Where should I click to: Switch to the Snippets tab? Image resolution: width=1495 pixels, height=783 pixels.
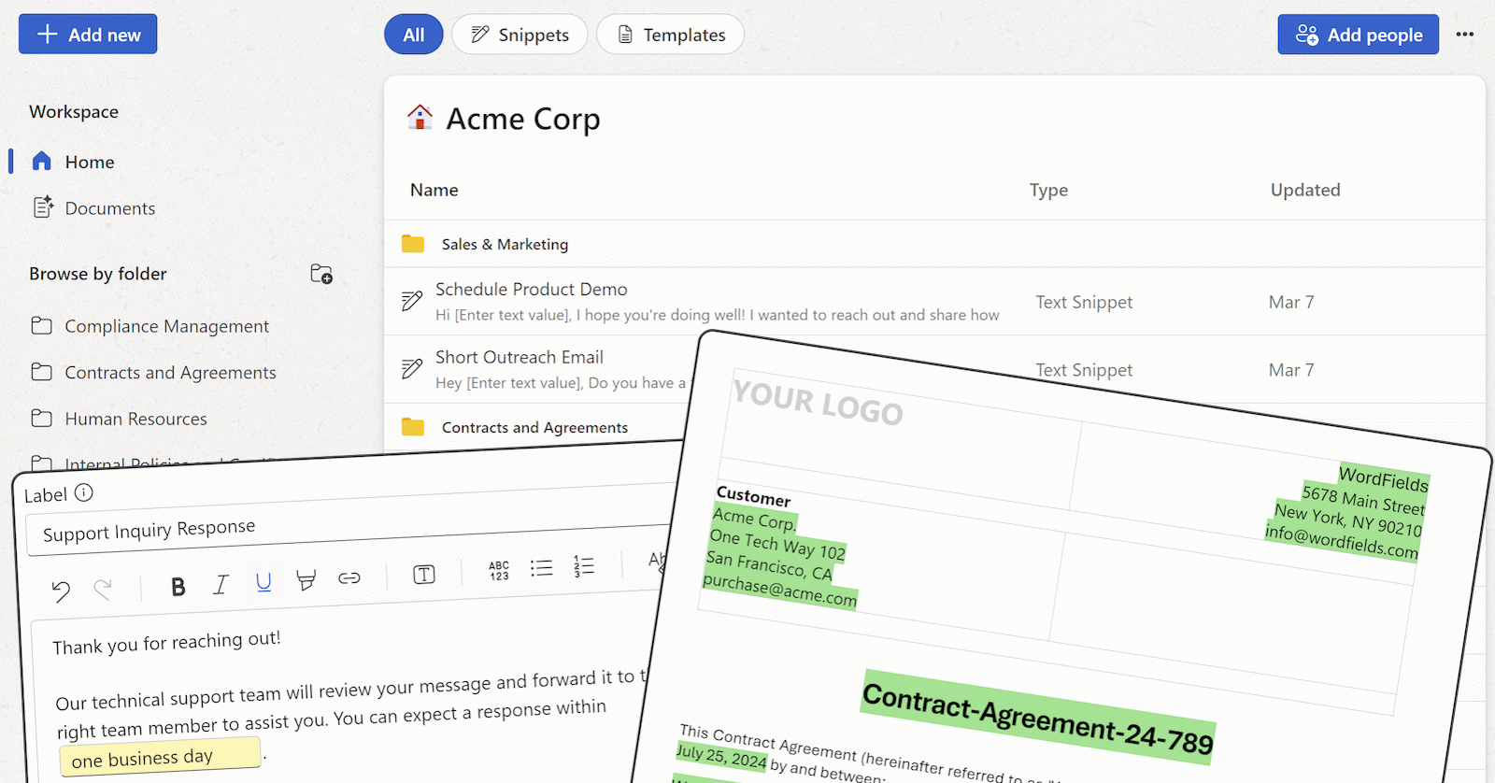[x=520, y=35]
